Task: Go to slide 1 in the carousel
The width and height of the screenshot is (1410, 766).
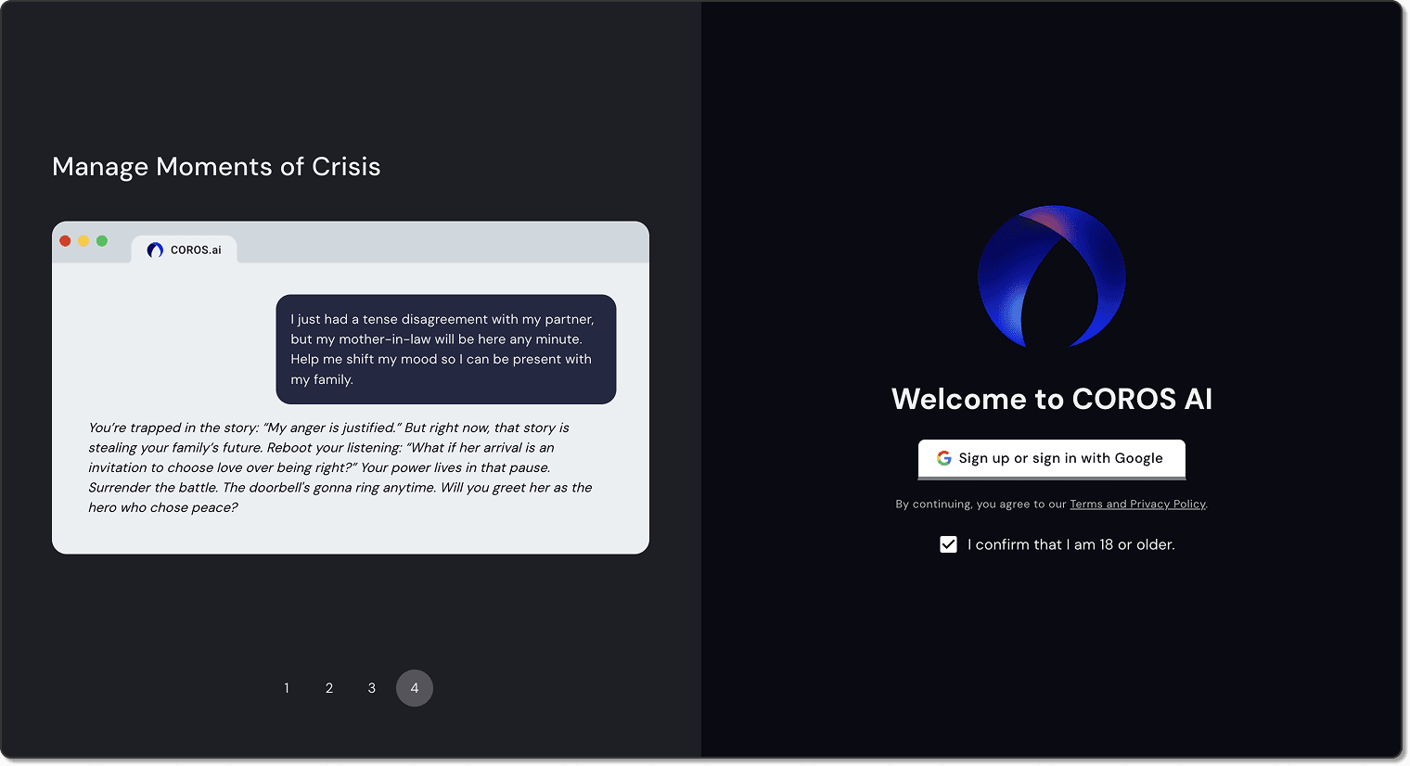Action: tap(287, 688)
